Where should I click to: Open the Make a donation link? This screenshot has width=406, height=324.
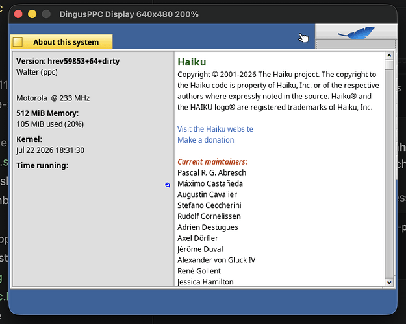205,140
